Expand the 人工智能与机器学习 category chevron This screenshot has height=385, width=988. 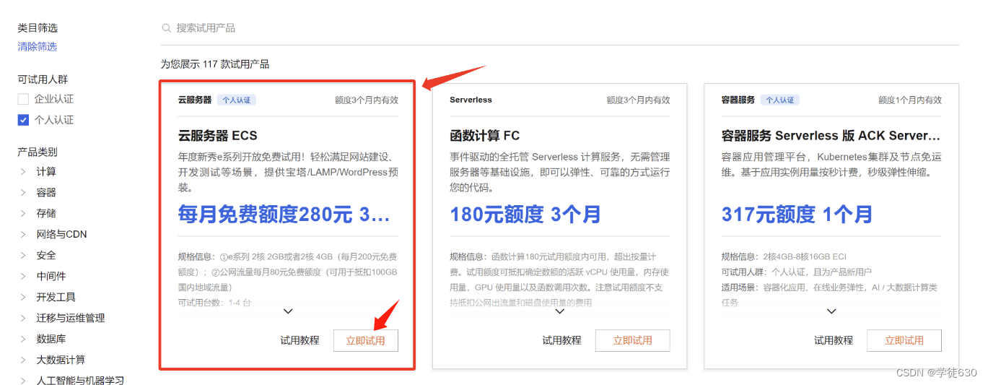point(24,380)
